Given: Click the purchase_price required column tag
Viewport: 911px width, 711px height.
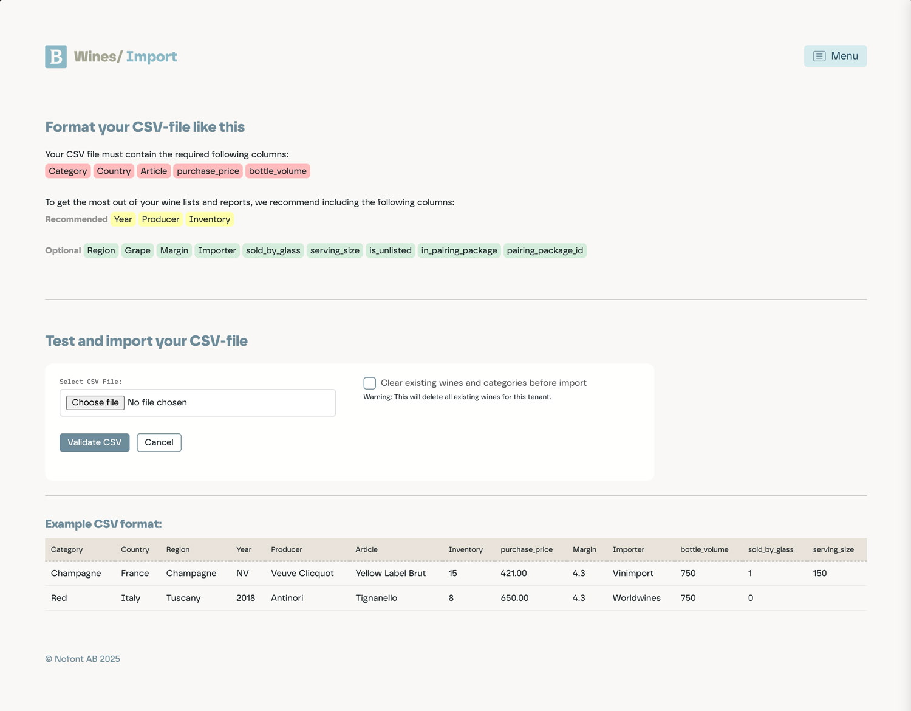Looking at the screenshot, I should point(208,171).
